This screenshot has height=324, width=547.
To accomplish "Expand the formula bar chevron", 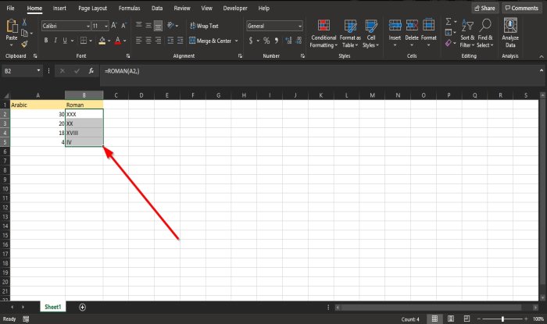I will 541,70.
